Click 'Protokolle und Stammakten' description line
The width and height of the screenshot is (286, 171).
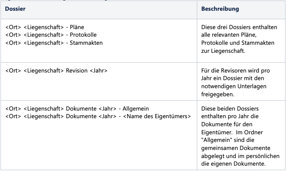[x=238, y=43]
